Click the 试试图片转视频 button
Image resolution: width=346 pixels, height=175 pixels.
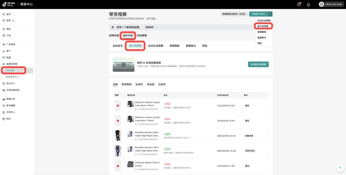click(x=258, y=64)
